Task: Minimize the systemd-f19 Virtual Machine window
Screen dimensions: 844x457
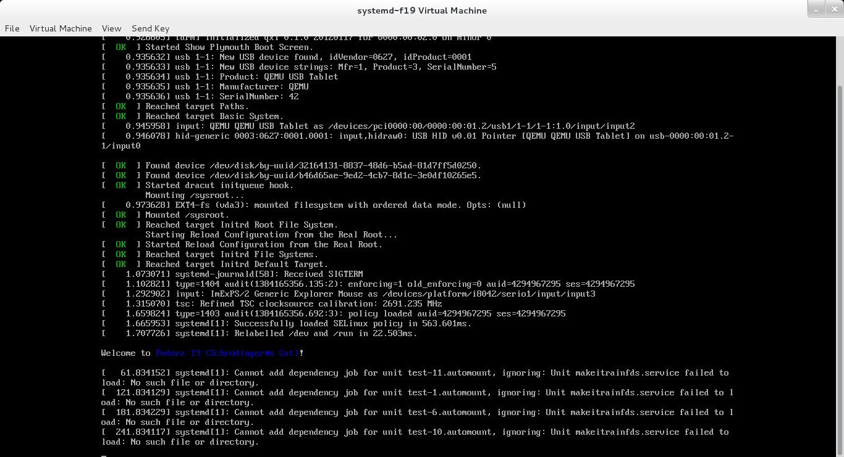Action: (816, 9)
